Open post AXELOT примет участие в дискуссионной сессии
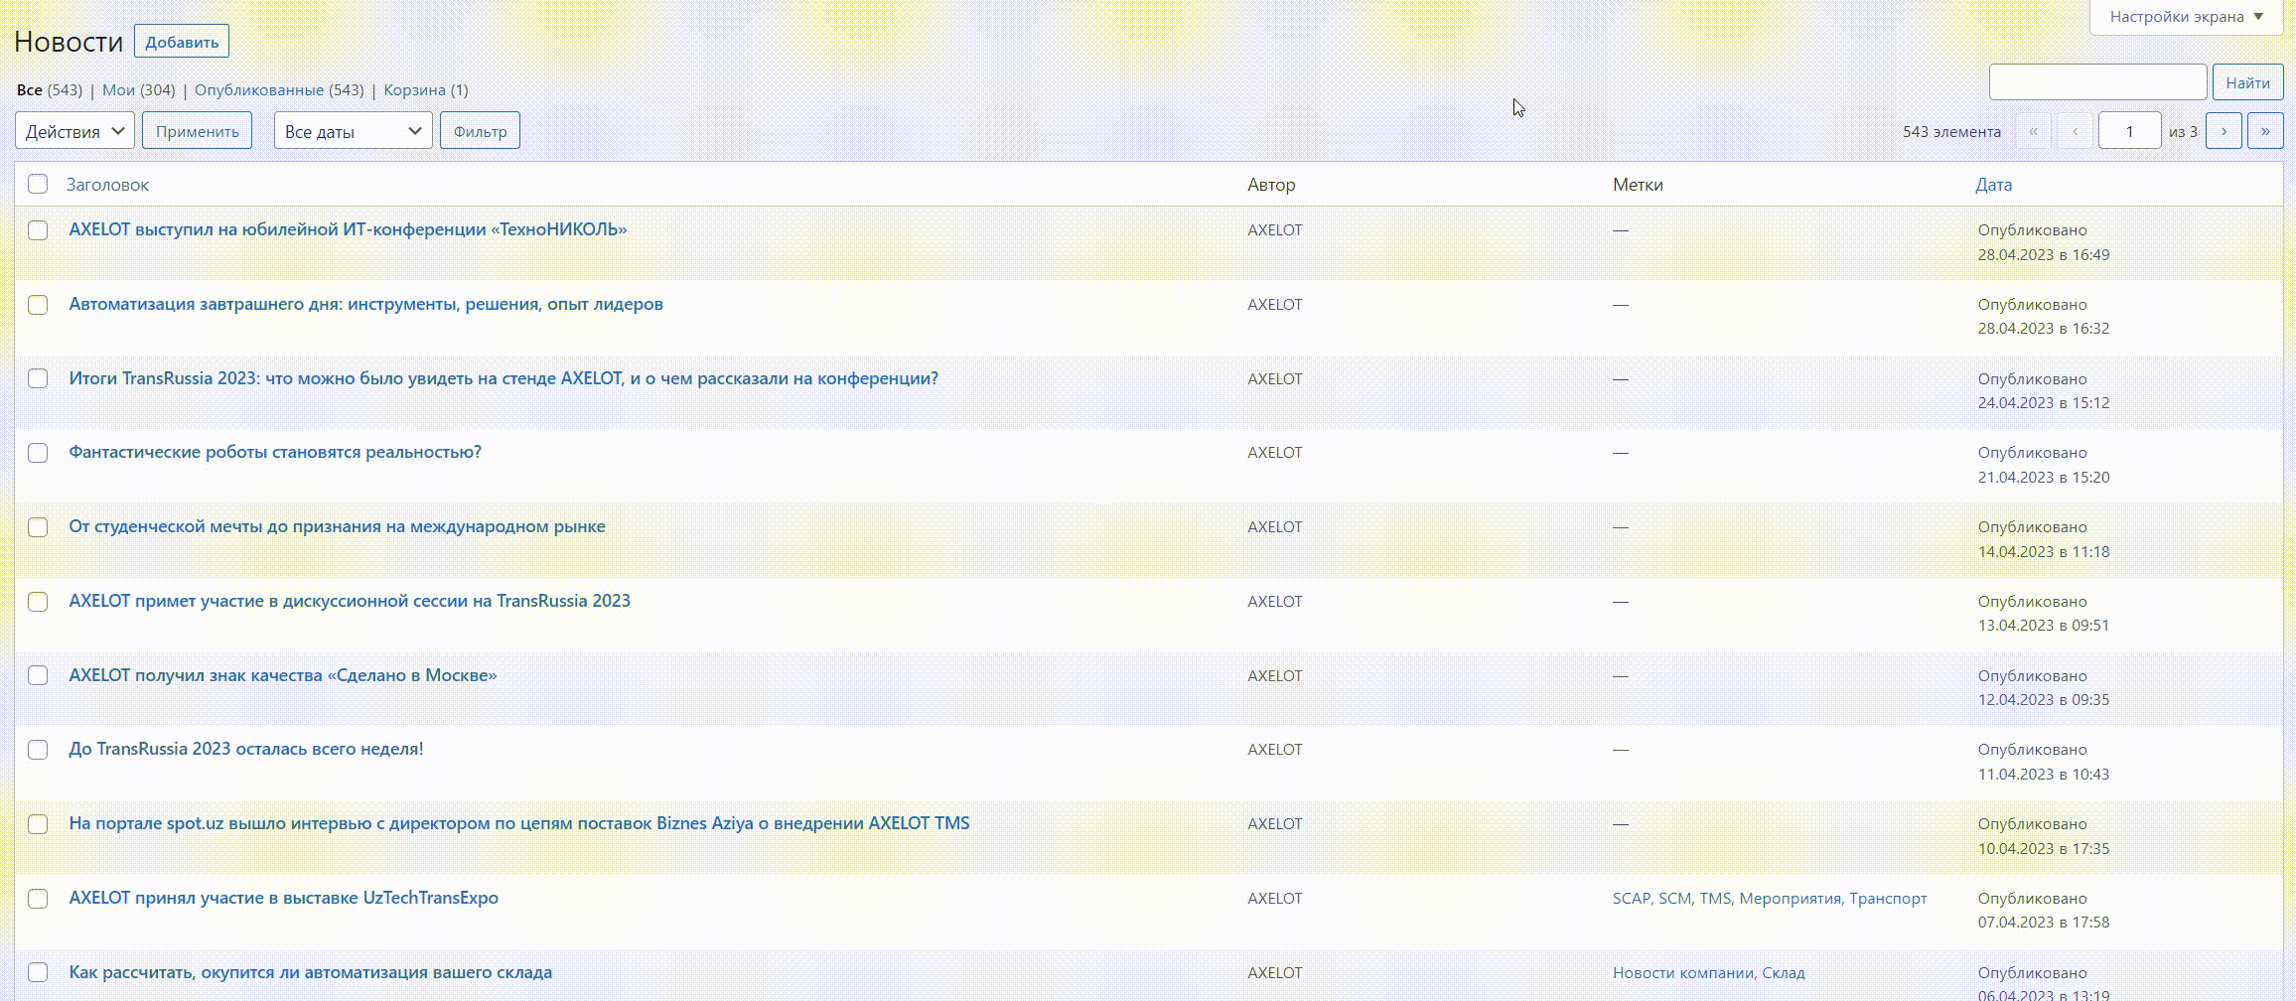2296x1001 pixels. [x=350, y=601]
